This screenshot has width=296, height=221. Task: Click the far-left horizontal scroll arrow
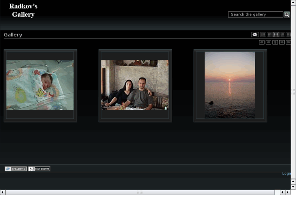coord(2,192)
